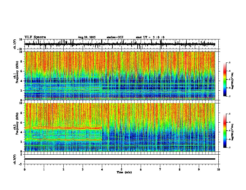Click the "7" tick on the time axis
This screenshot has width=246, height=190.
pyautogui.click(x=160, y=170)
